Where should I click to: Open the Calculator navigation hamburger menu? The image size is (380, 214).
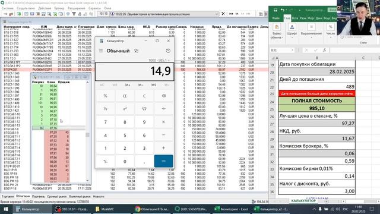(x=101, y=51)
